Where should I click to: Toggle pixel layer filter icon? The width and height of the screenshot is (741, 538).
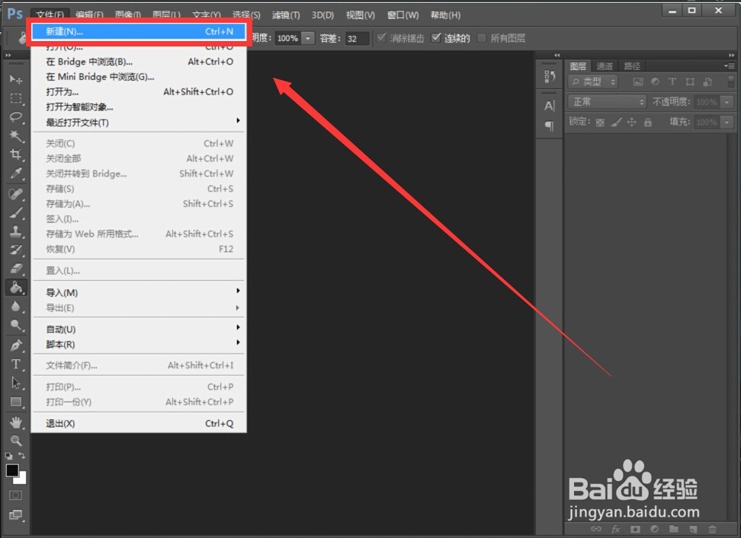tap(638, 81)
